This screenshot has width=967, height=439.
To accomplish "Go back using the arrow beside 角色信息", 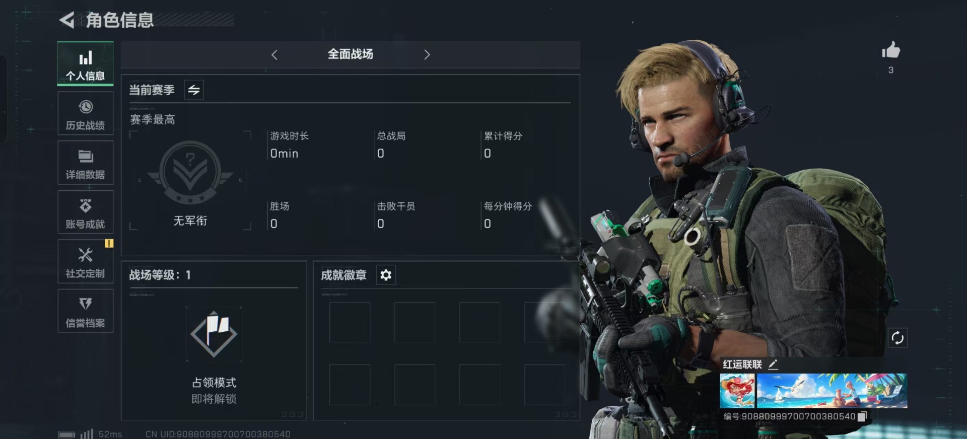I will tap(67, 20).
